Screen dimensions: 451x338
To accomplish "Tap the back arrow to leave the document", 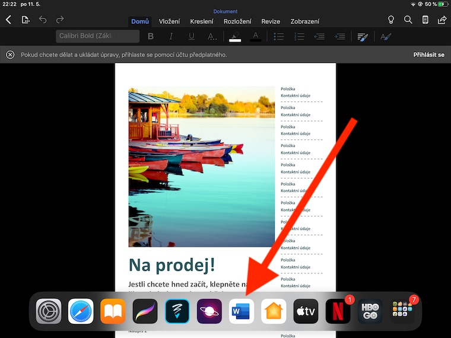I will click(x=9, y=20).
